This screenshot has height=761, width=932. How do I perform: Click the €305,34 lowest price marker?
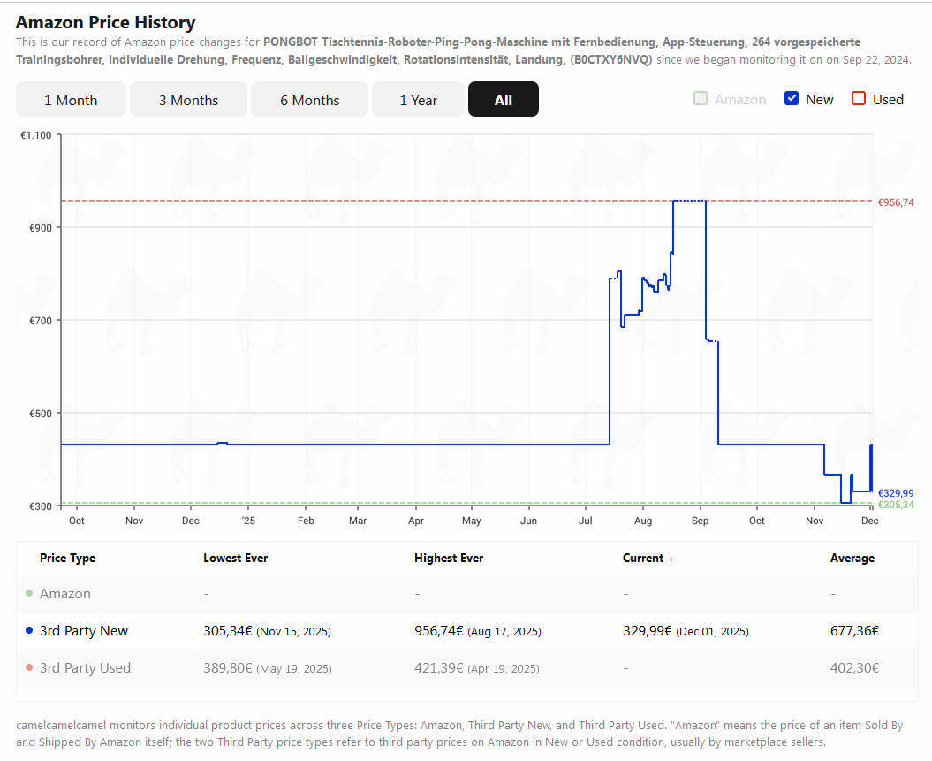pos(896,505)
